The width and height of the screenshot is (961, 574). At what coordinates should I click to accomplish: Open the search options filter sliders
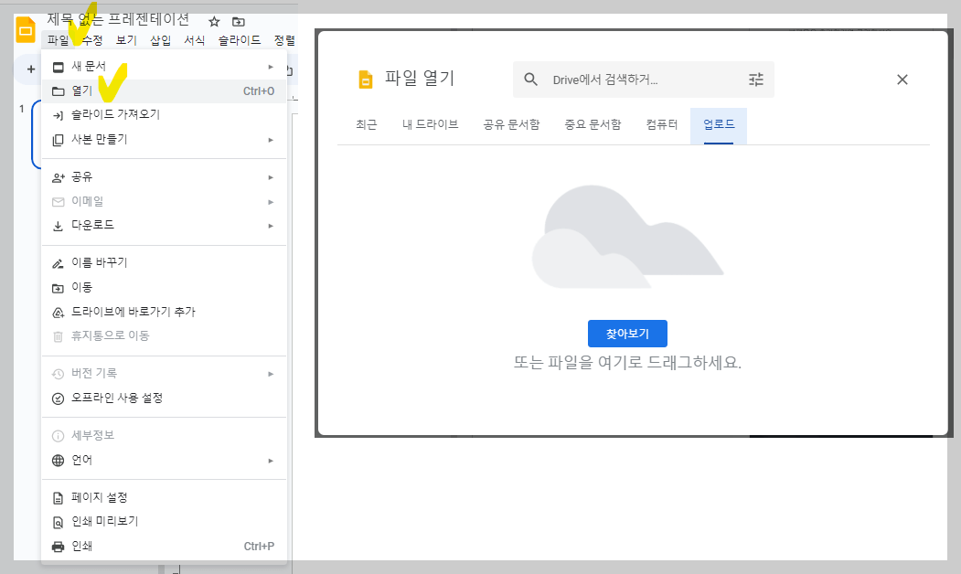754,80
